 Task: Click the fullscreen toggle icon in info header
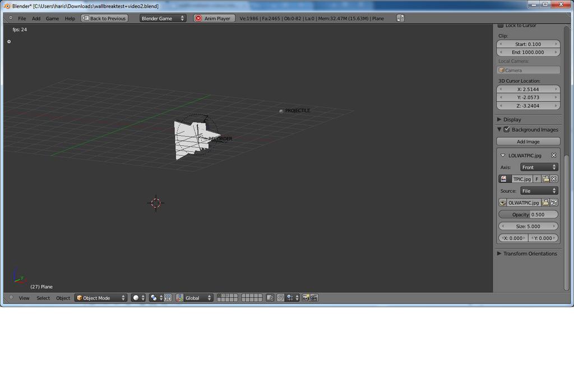click(400, 18)
